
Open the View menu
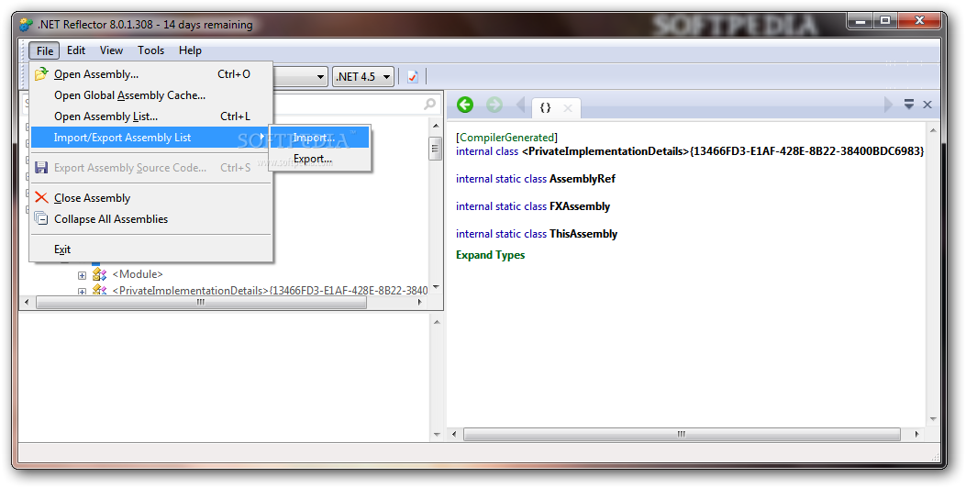111,50
